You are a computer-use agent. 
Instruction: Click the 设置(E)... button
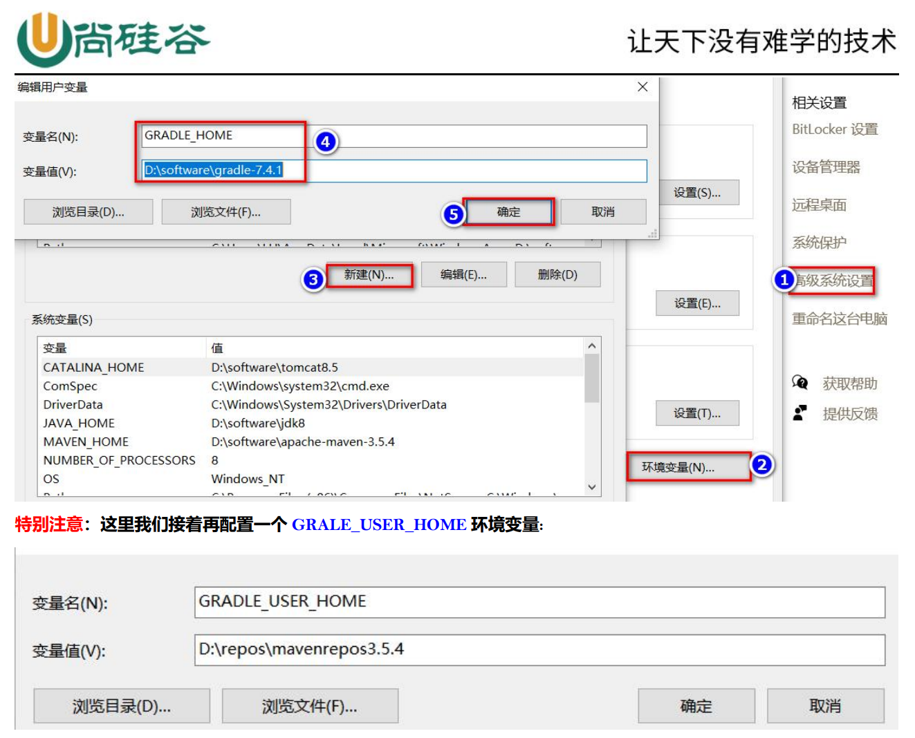(697, 303)
